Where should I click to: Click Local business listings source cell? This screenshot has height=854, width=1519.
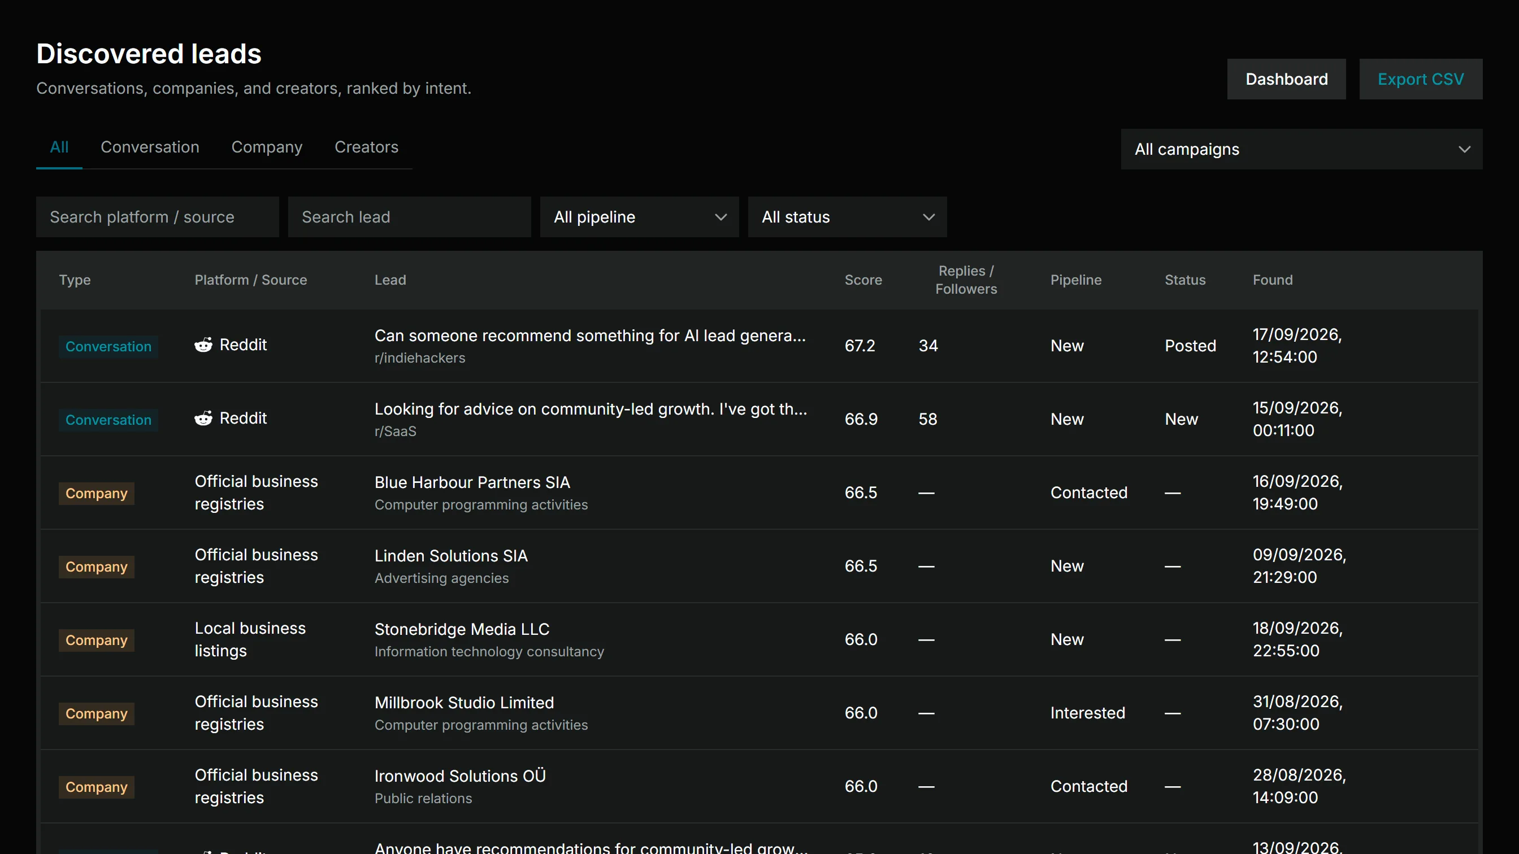[250, 639]
